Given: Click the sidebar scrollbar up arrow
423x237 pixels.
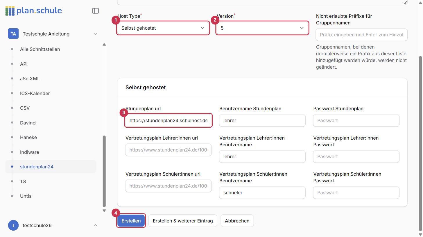Looking at the screenshot, I should 104,44.
